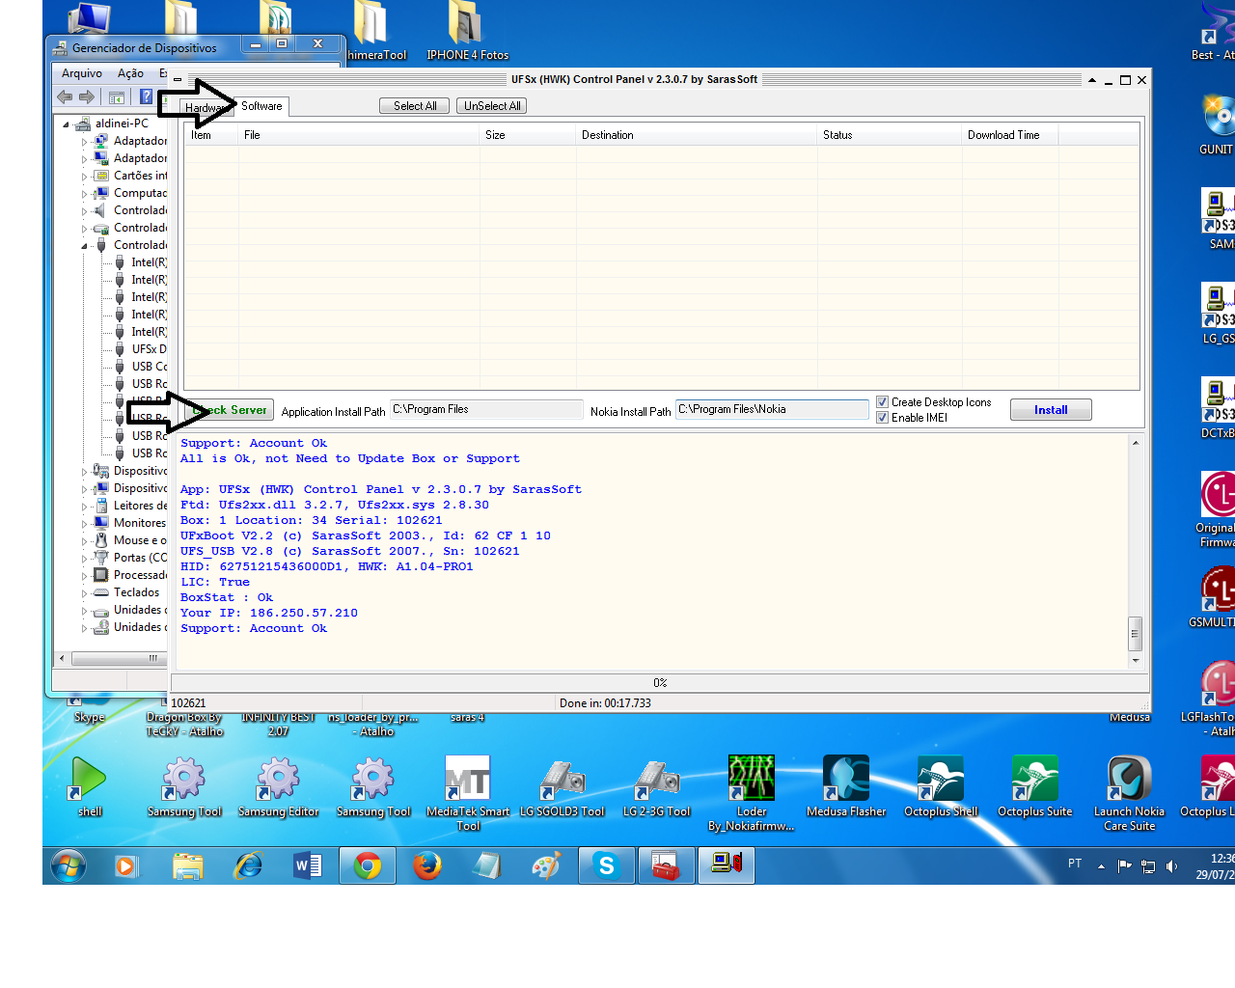Open the LG 2-3G Tool shortcut
Screen dimensions: 1235x988
click(657, 786)
